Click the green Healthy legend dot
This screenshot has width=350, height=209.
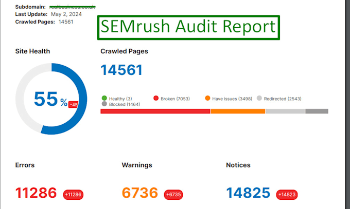tap(104, 98)
